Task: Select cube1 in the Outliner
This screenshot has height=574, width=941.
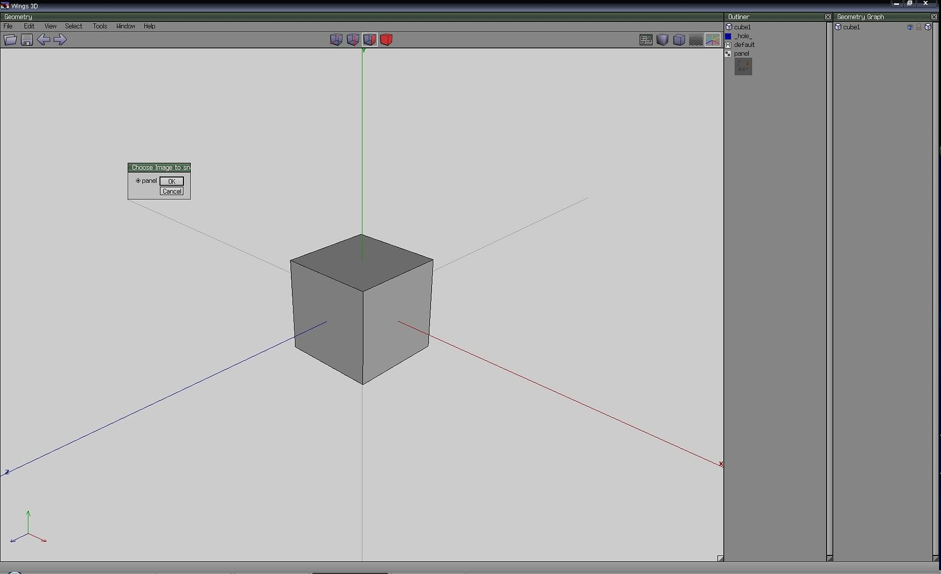Action: (x=742, y=27)
